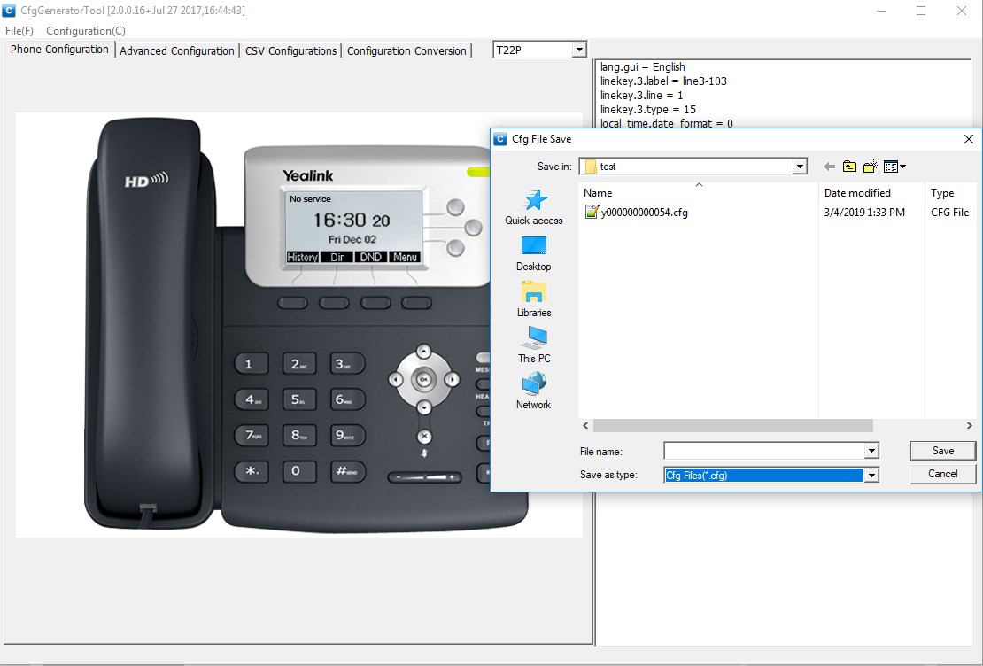Switch to the CSV Configurations tab
This screenshot has height=666, width=983.
point(290,50)
